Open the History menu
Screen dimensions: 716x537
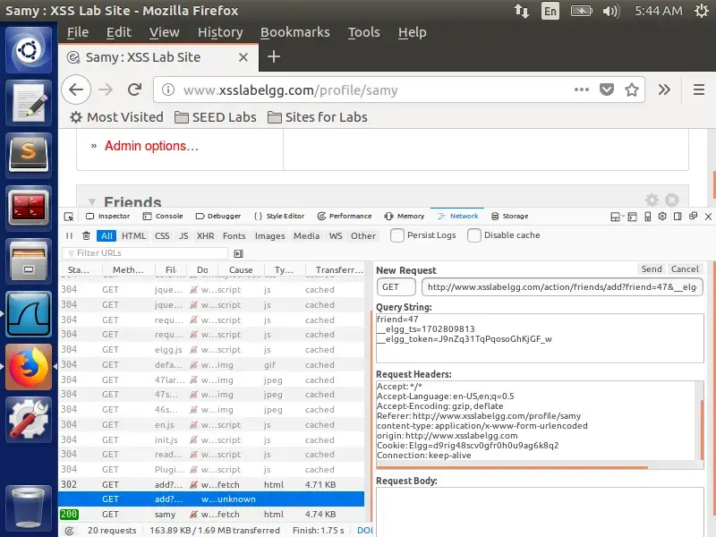pyautogui.click(x=220, y=32)
